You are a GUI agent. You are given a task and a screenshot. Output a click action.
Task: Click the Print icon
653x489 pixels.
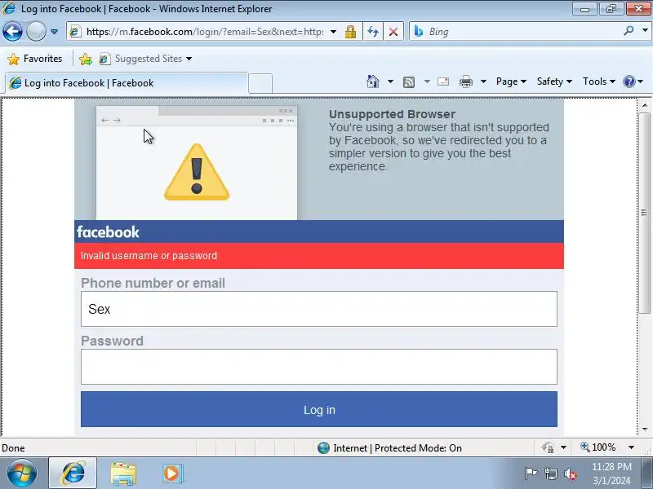[x=465, y=82]
